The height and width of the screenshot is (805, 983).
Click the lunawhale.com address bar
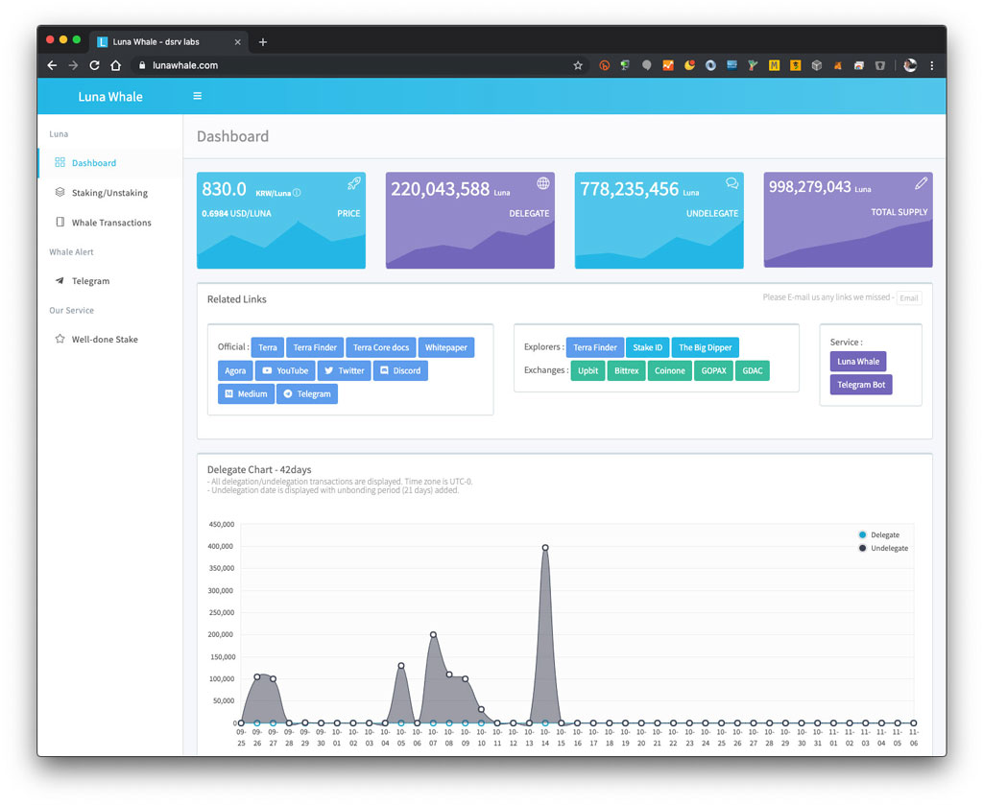(x=361, y=65)
